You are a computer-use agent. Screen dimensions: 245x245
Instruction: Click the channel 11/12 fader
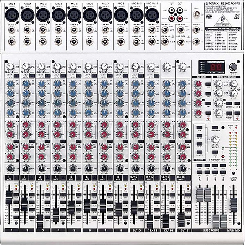(150, 221)
